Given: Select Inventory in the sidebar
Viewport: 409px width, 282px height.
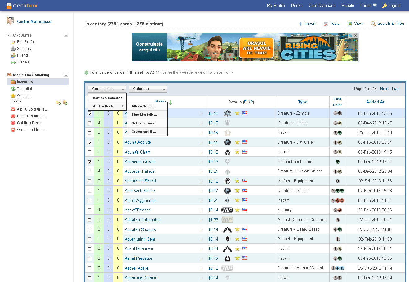Looking at the screenshot, I should 38,82.
